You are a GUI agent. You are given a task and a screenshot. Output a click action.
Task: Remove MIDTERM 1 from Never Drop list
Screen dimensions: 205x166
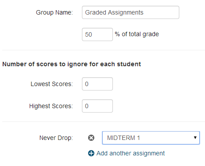point(91,138)
